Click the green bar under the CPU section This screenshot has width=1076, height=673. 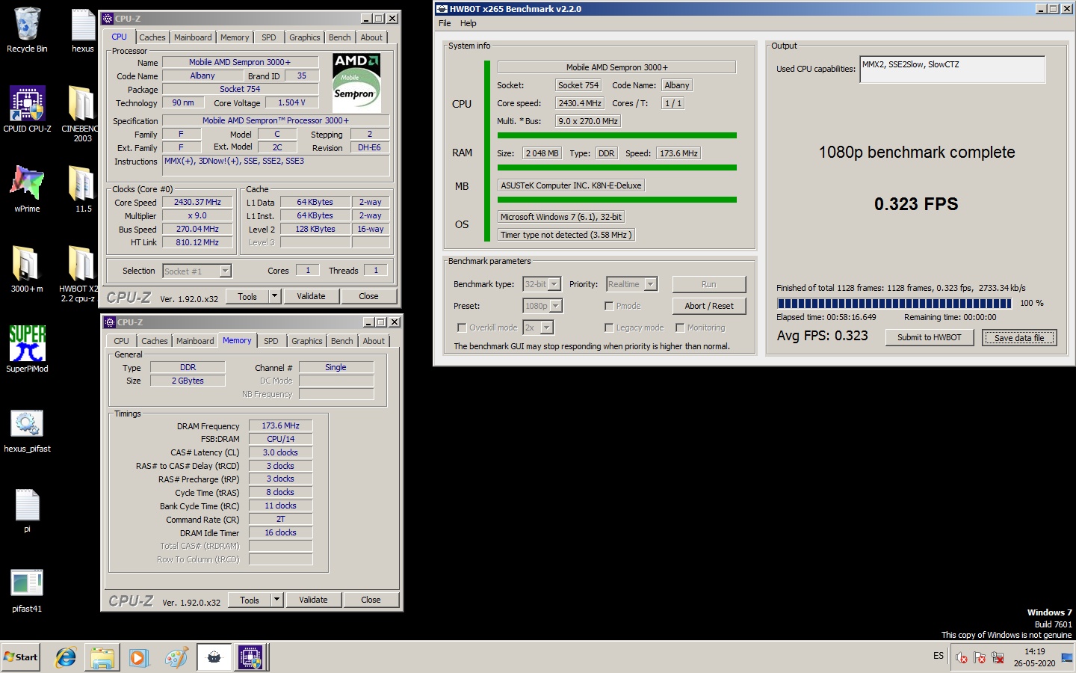[x=617, y=135]
